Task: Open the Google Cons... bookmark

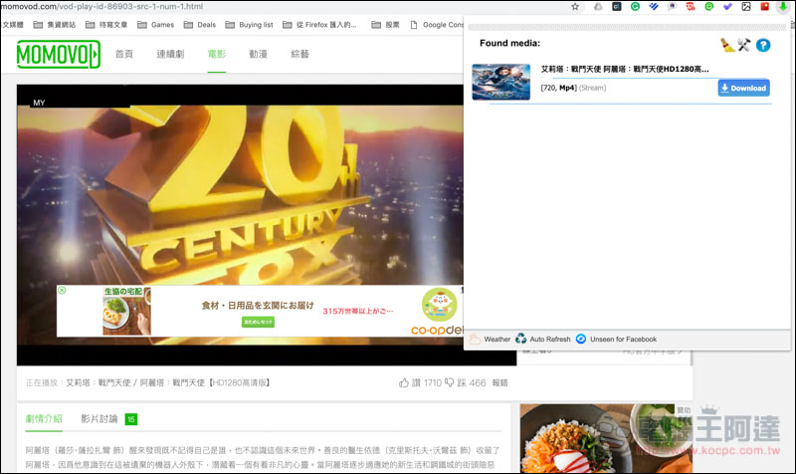Action: (437, 24)
